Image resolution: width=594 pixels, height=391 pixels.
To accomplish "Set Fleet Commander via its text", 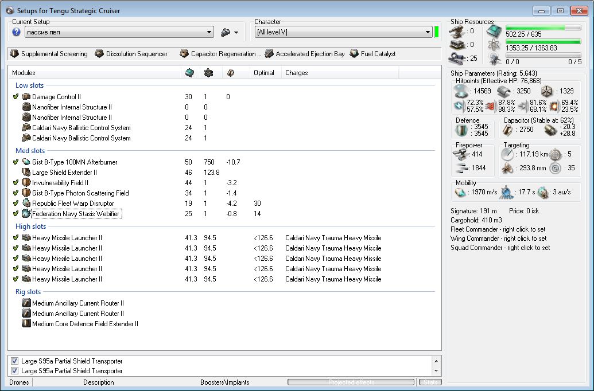I will (498, 229).
